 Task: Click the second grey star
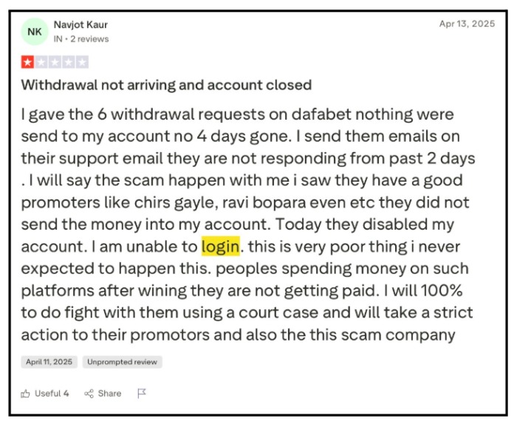click(x=41, y=63)
